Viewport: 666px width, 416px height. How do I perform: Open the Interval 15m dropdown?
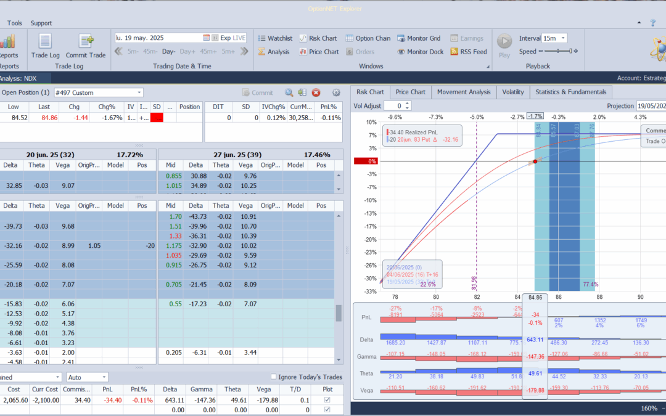click(x=555, y=38)
